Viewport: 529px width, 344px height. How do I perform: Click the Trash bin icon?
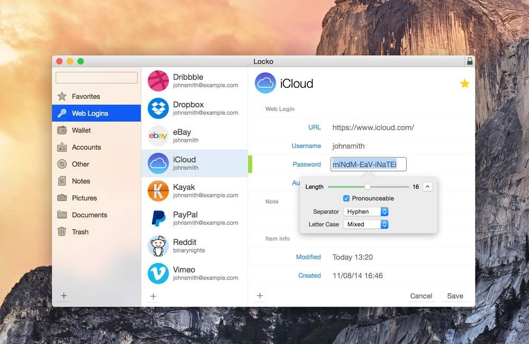62,232
